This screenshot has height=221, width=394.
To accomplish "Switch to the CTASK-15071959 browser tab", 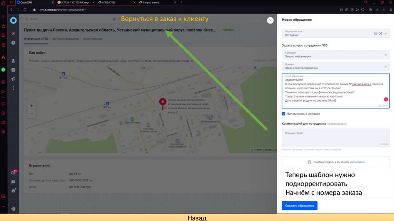I will 76,2.
